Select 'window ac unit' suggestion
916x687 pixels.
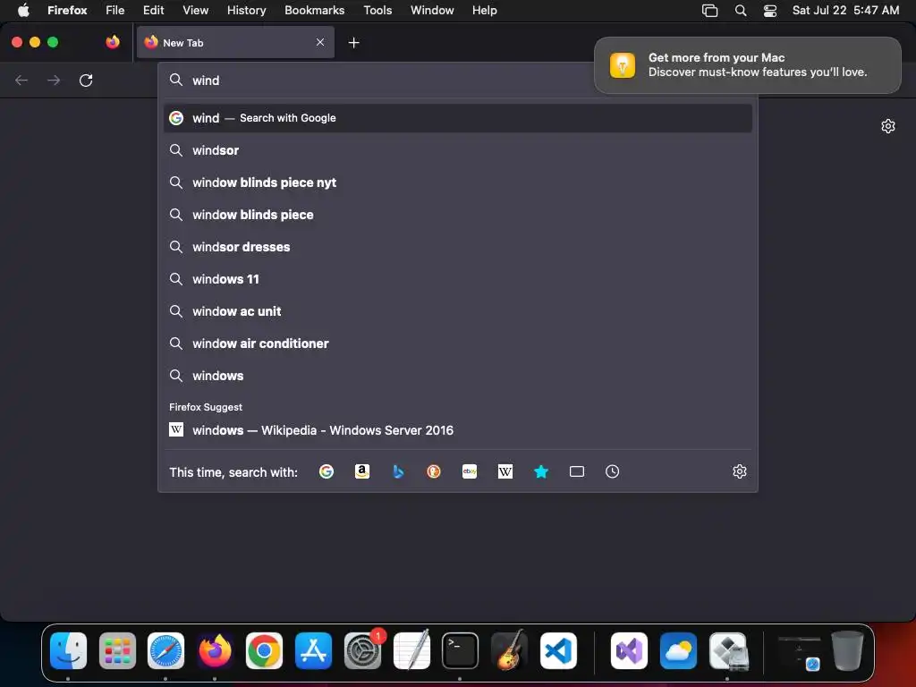click(x=458, y=310)
